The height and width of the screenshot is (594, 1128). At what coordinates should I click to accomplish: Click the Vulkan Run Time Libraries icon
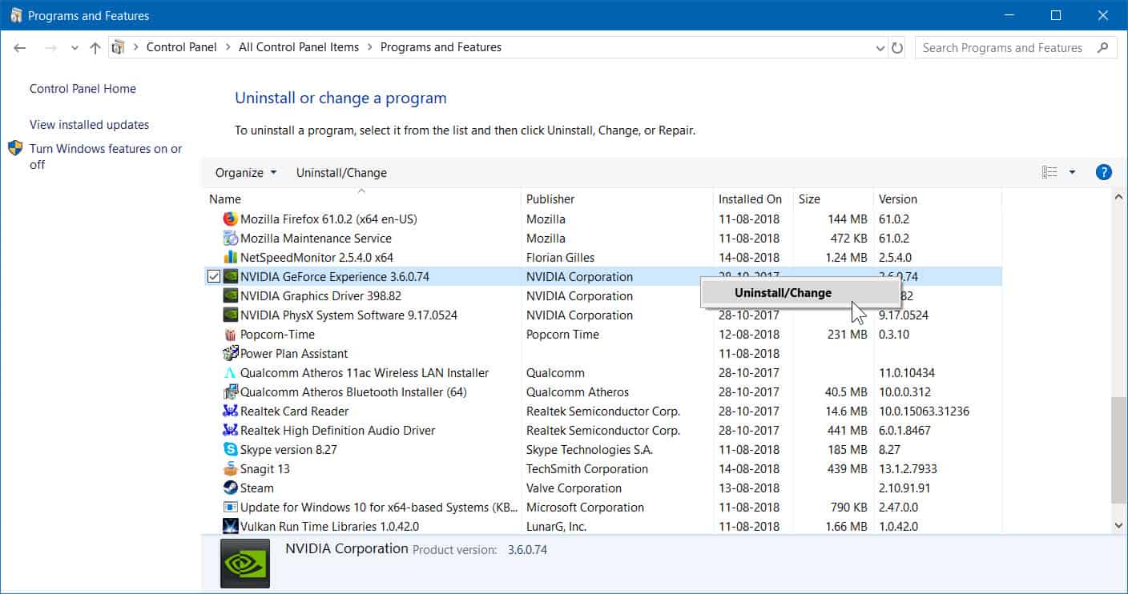(231, 526)
